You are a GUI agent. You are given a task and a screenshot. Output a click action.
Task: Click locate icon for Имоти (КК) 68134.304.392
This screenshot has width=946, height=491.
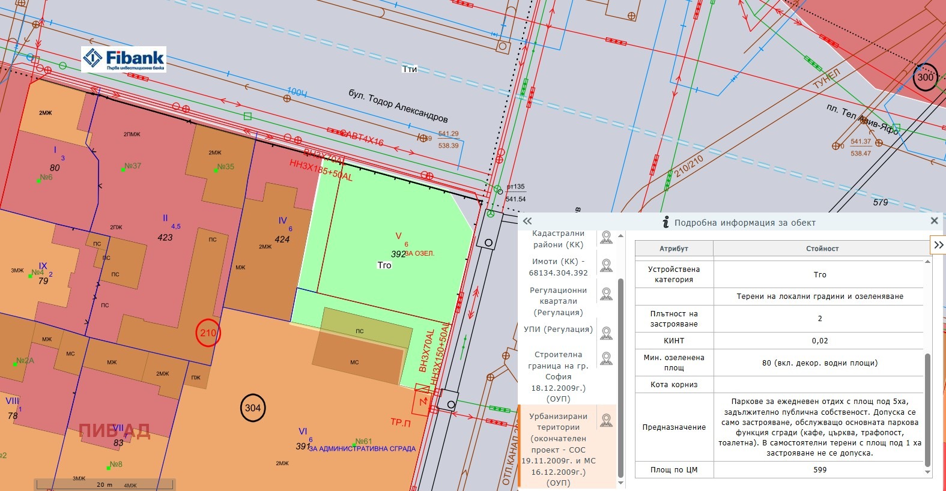[x=606, y=266]
